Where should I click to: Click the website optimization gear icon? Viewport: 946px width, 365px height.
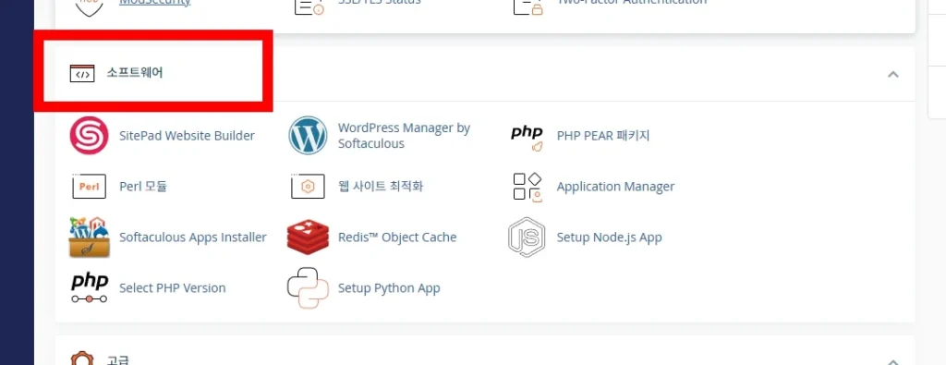click(x=308, y=187)
